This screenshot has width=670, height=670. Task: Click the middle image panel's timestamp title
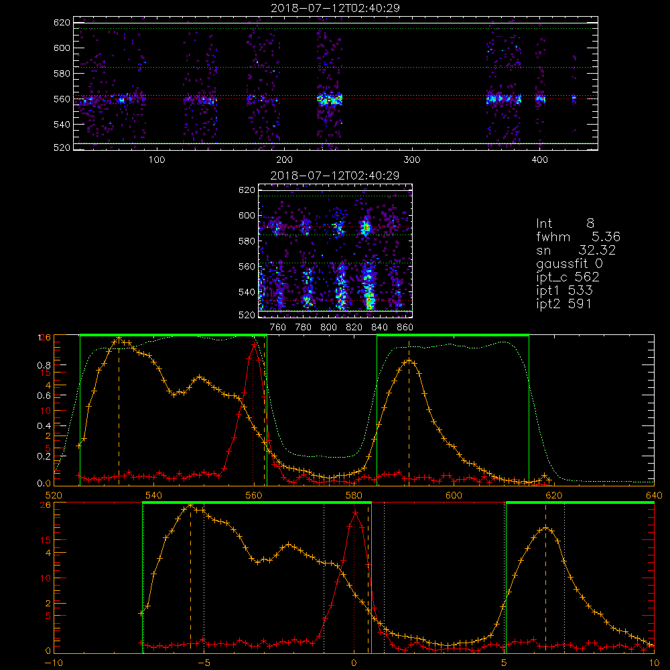(x=335, y=176)
